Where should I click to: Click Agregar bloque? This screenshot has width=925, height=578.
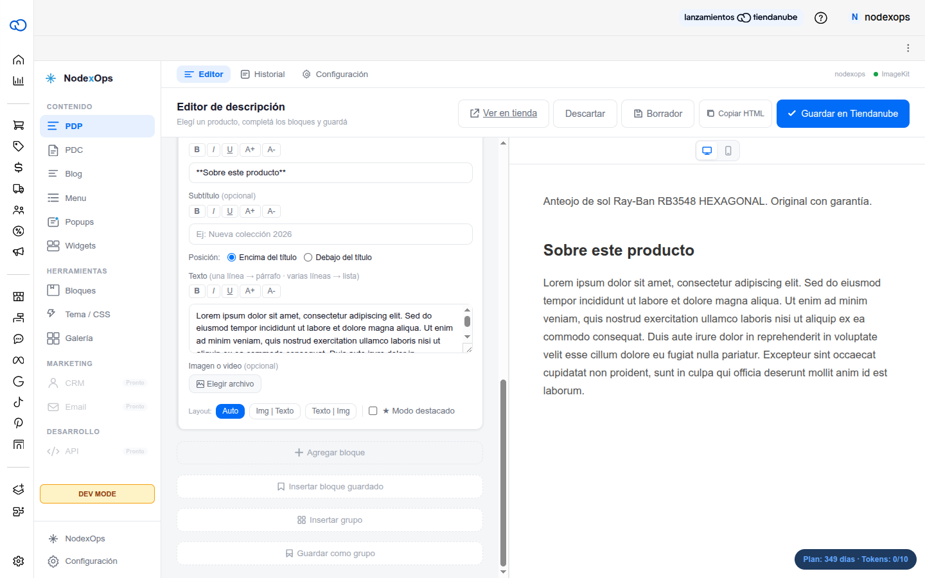(330, 453)
